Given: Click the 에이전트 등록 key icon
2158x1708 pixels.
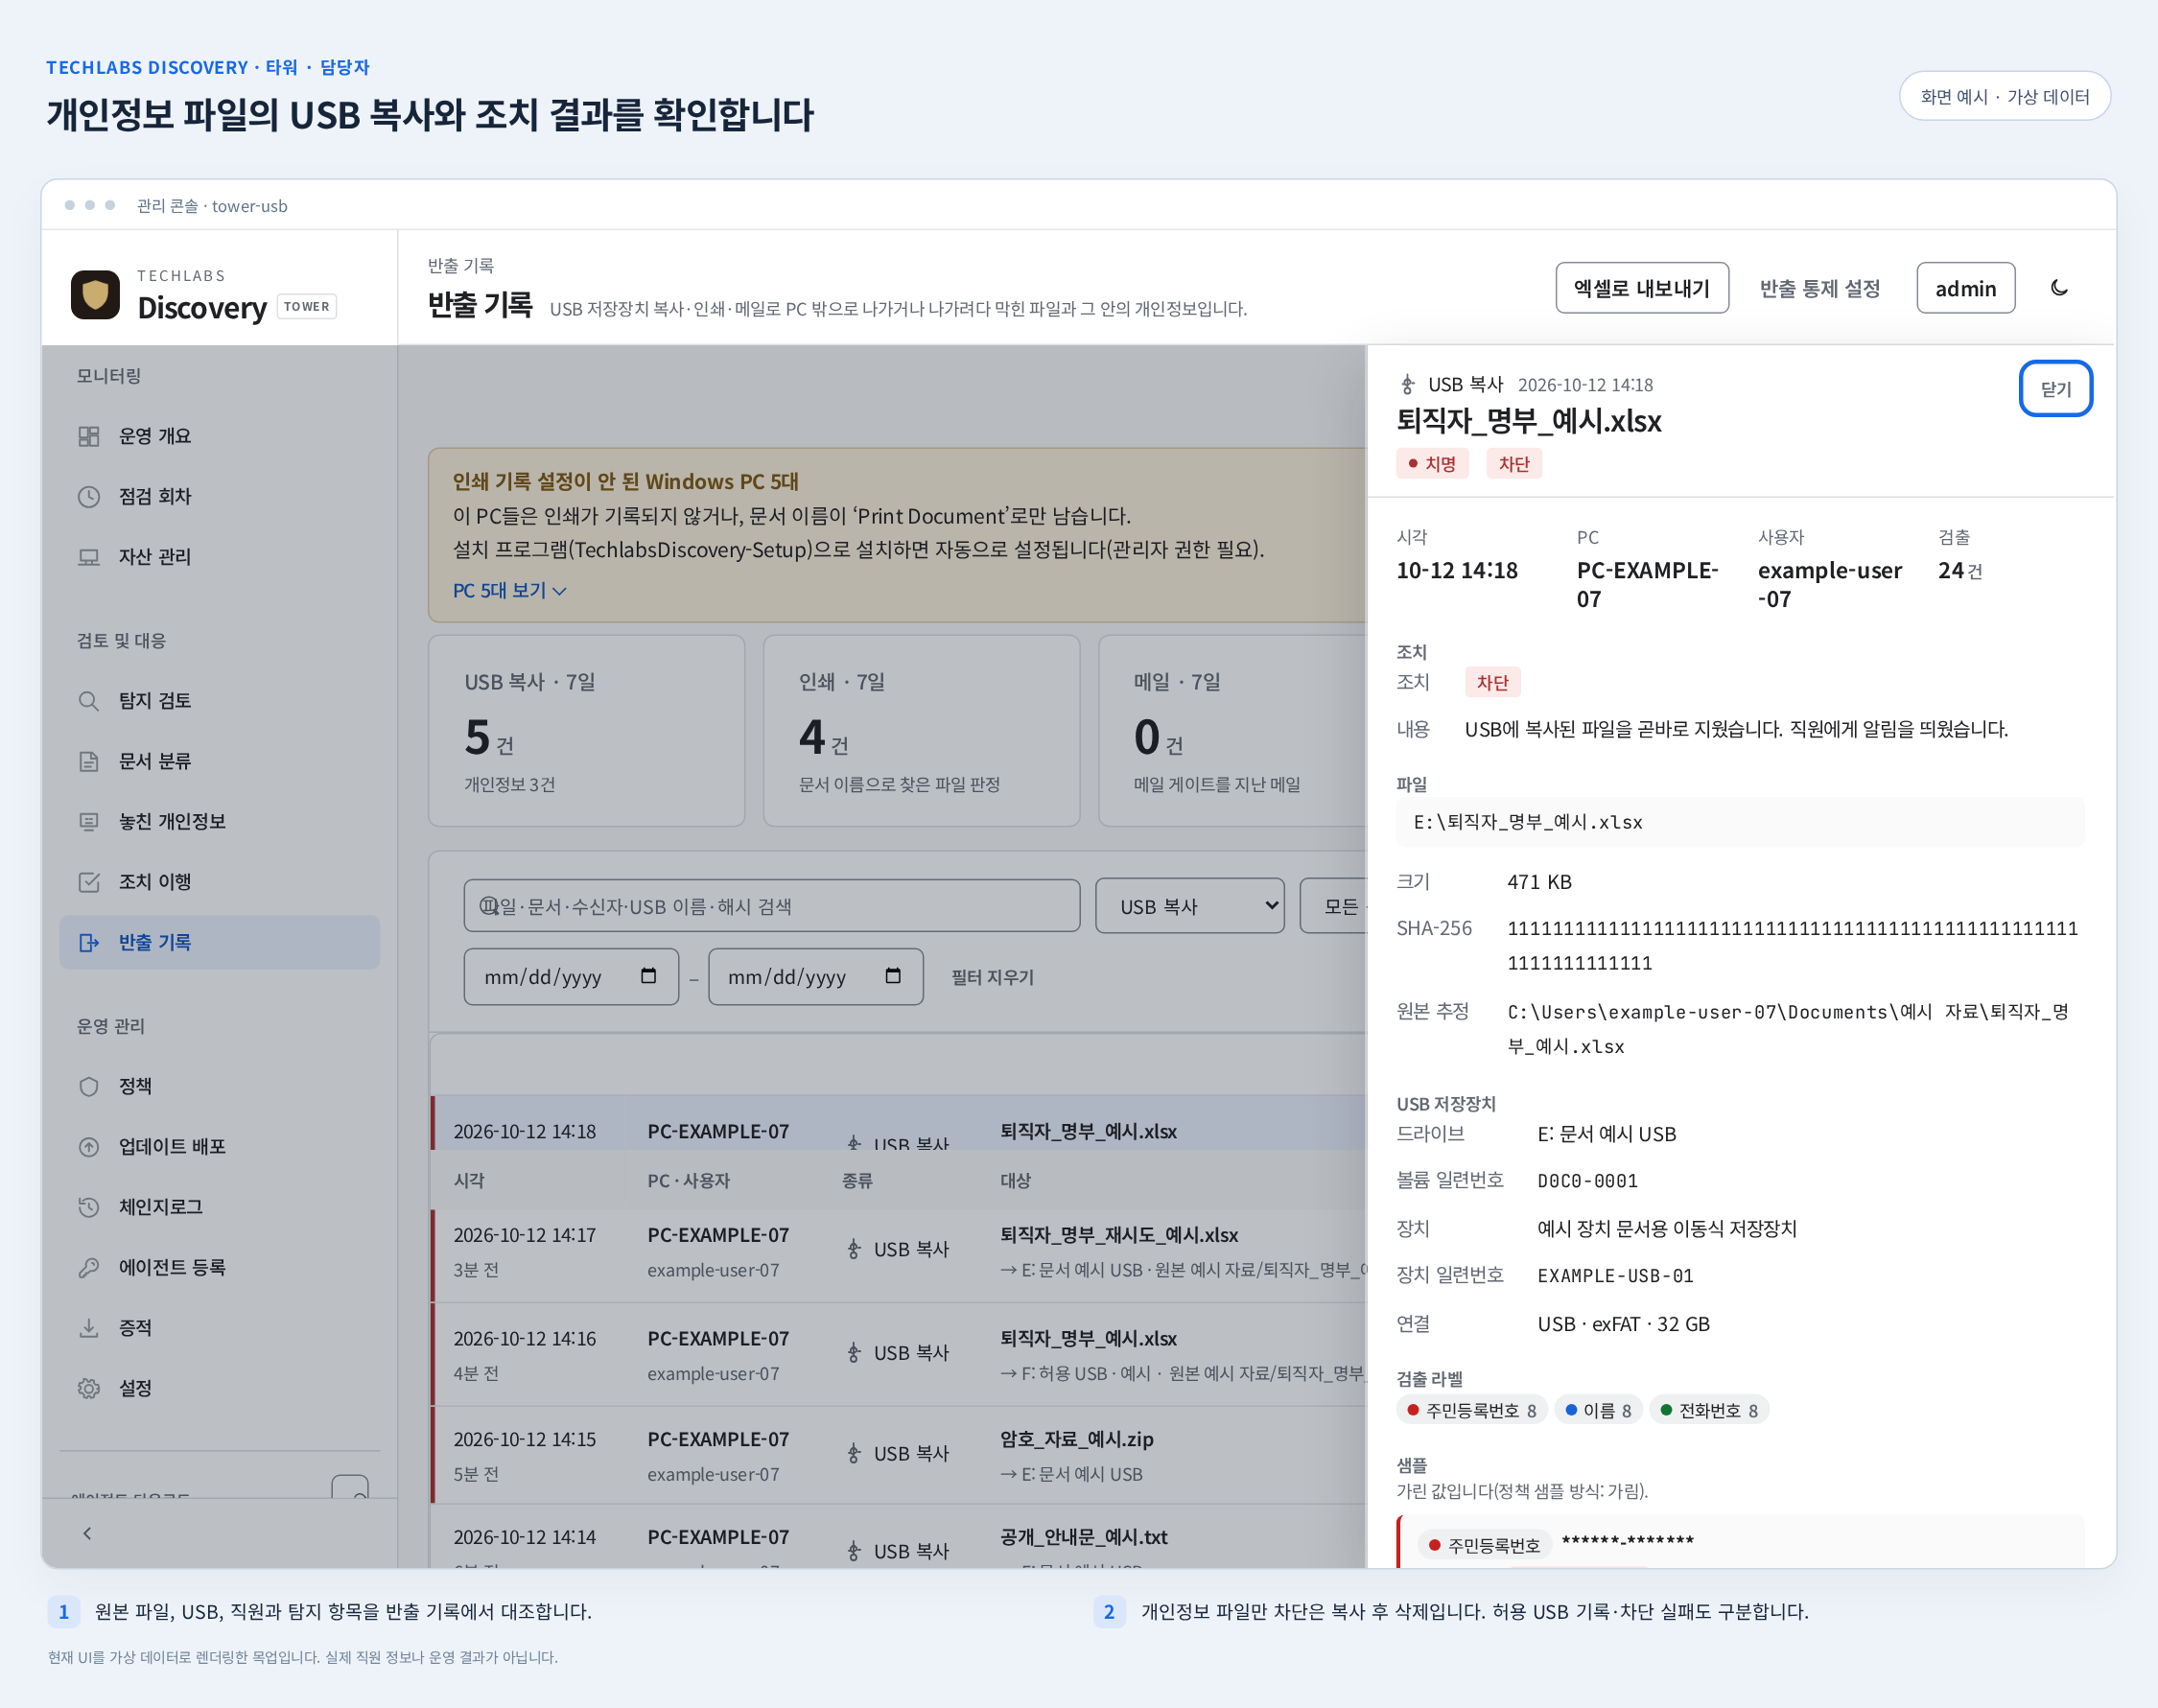Looking at the screenshot, I should click(x=89, y=1267).
